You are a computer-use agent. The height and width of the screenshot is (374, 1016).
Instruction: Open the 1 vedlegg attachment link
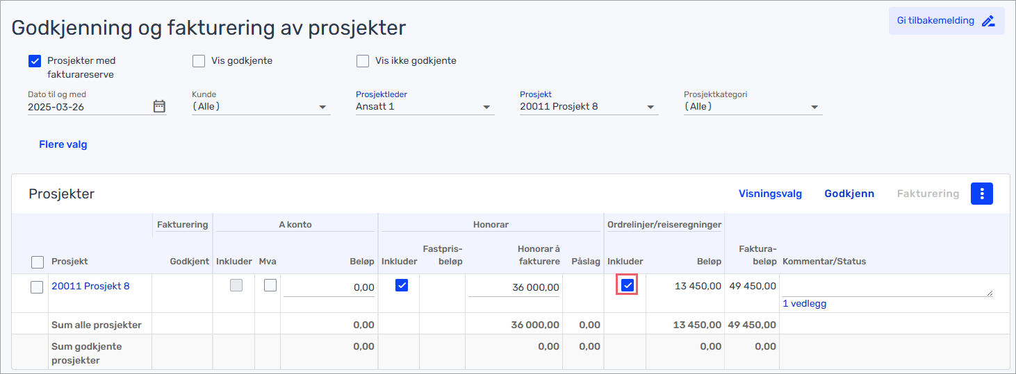coord(804,303)
